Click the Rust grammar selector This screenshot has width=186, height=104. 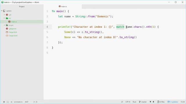pyautogui.click(x=134, y=102)
